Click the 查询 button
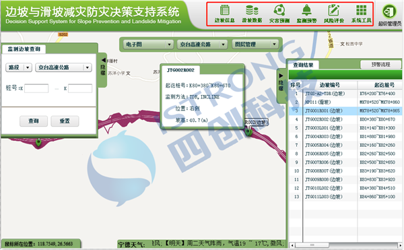 coord(34,121)
